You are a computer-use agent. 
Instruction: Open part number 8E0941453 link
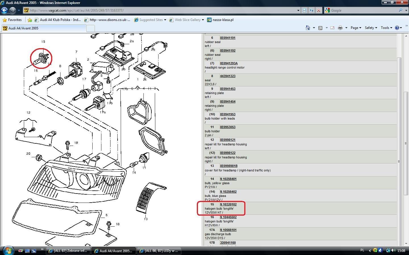click(x=228, y=89)
